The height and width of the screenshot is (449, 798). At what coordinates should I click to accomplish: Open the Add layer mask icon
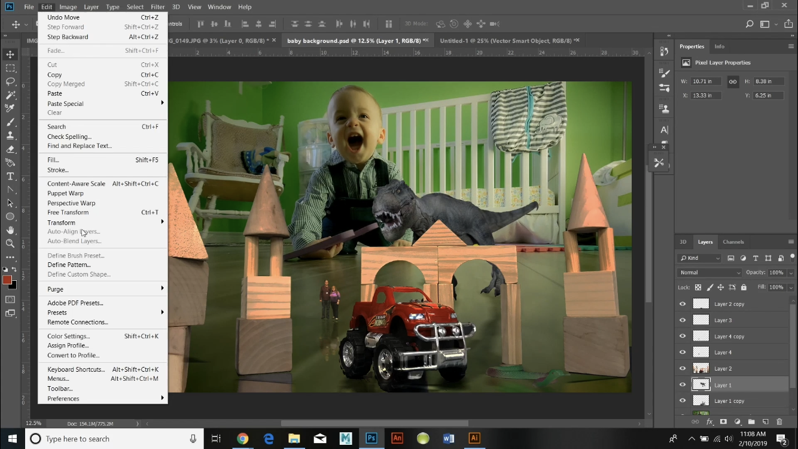pos(723,421)
